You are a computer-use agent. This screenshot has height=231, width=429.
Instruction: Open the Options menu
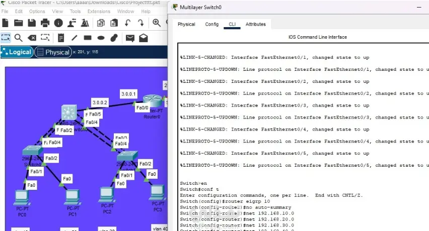pos(37,11)
